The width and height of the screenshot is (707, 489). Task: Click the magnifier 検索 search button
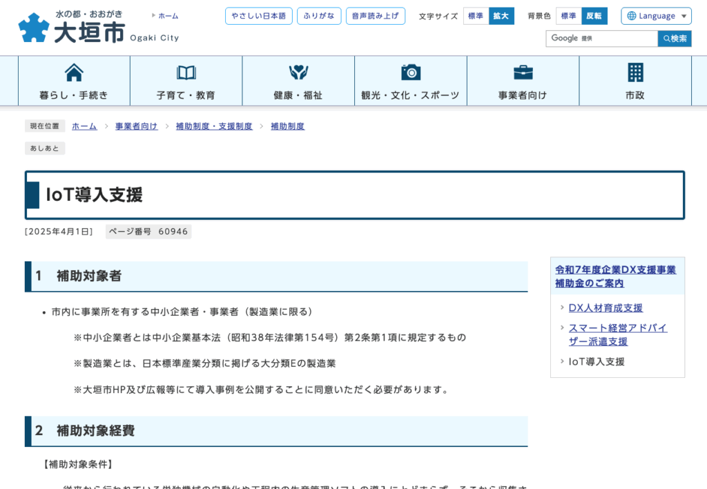[675, 39]
